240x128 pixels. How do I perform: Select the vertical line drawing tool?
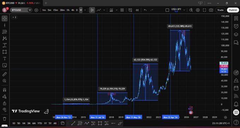[5, 25]
